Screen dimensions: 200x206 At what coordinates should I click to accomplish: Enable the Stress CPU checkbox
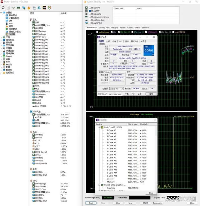90,7
